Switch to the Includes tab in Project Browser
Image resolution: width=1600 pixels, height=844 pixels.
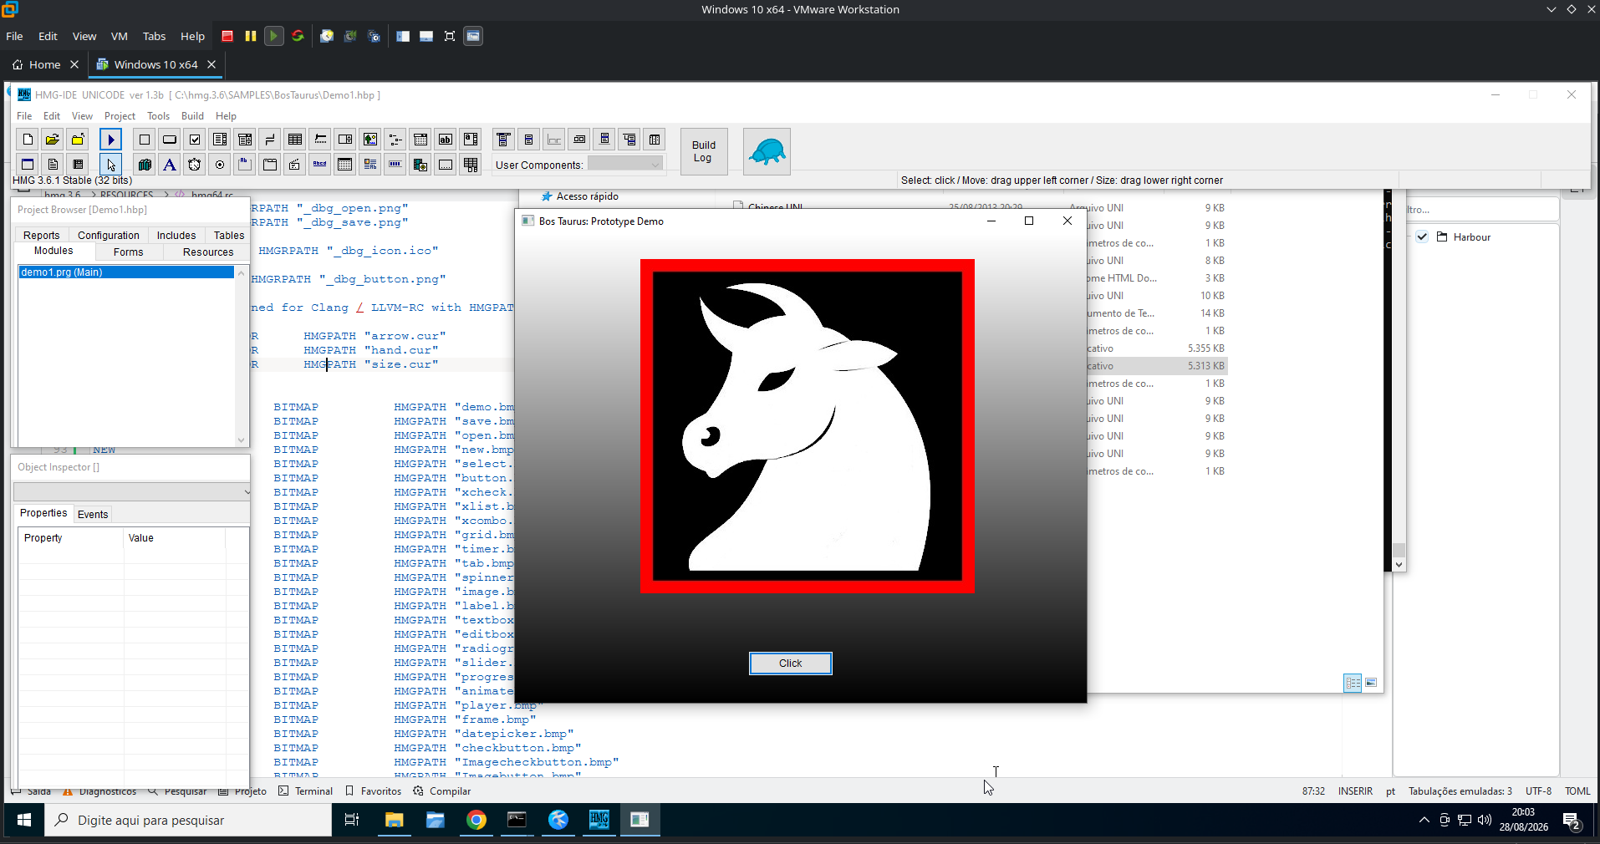(x=176, y=236)
